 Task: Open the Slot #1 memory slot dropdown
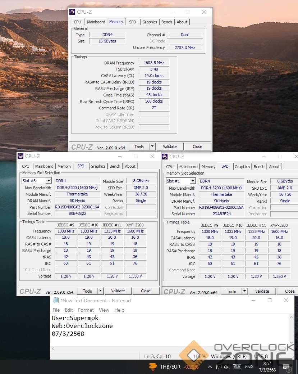193,181
